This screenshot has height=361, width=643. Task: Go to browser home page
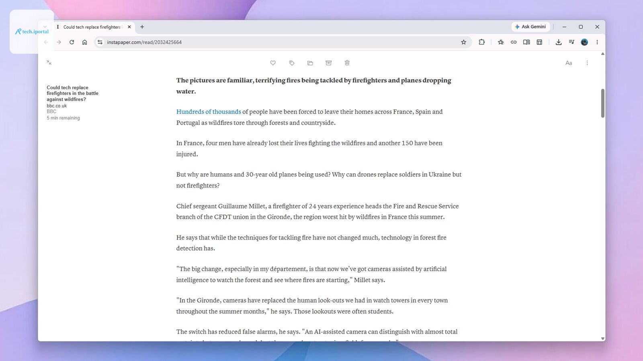[84, 42]
